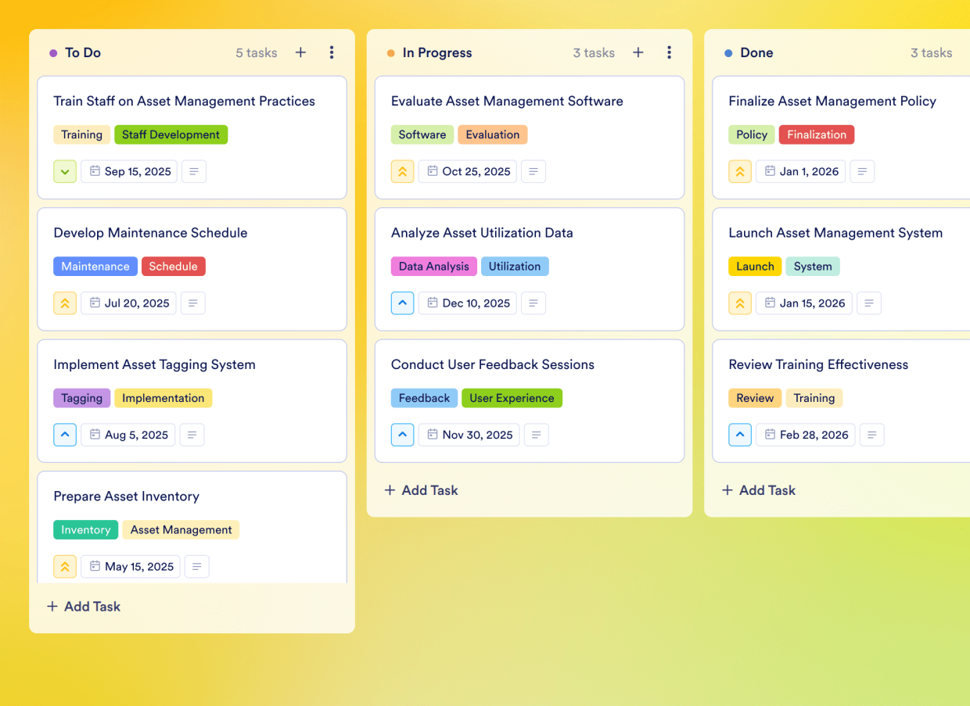This screenshot has width=970, height=706.
Task: Click the plus icon in the In Progress column header
Action: 638,52
